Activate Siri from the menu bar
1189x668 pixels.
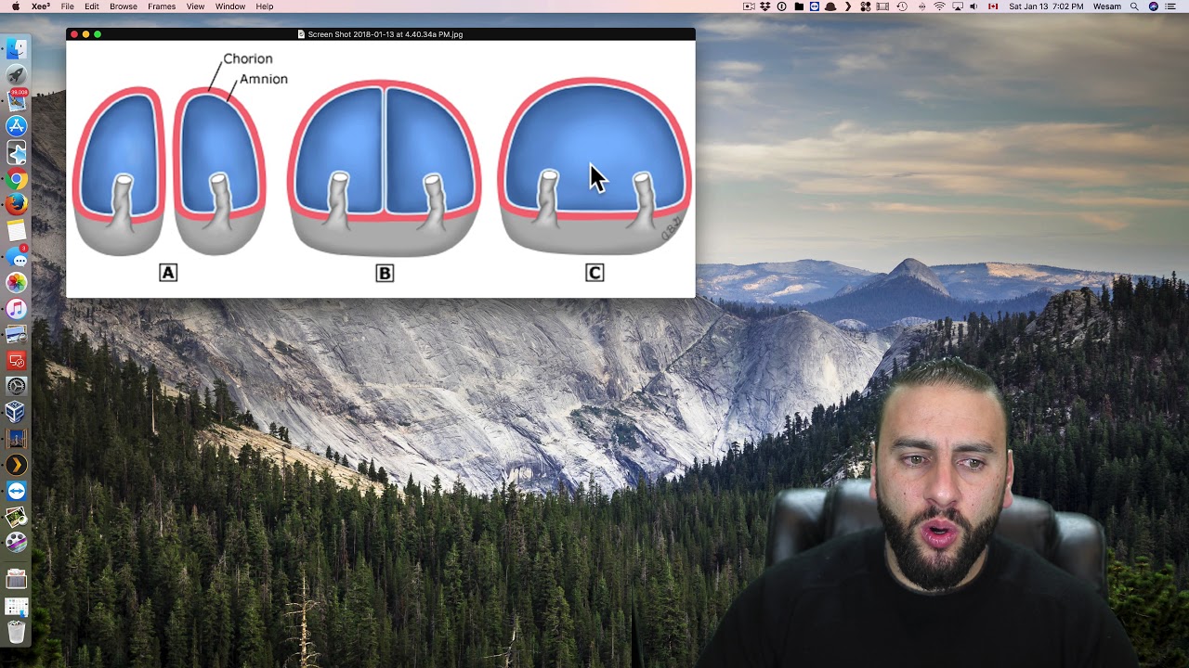(1154, 6)
